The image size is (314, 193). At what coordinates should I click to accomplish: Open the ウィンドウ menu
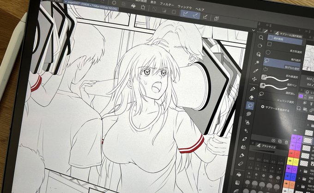(185, 7)
